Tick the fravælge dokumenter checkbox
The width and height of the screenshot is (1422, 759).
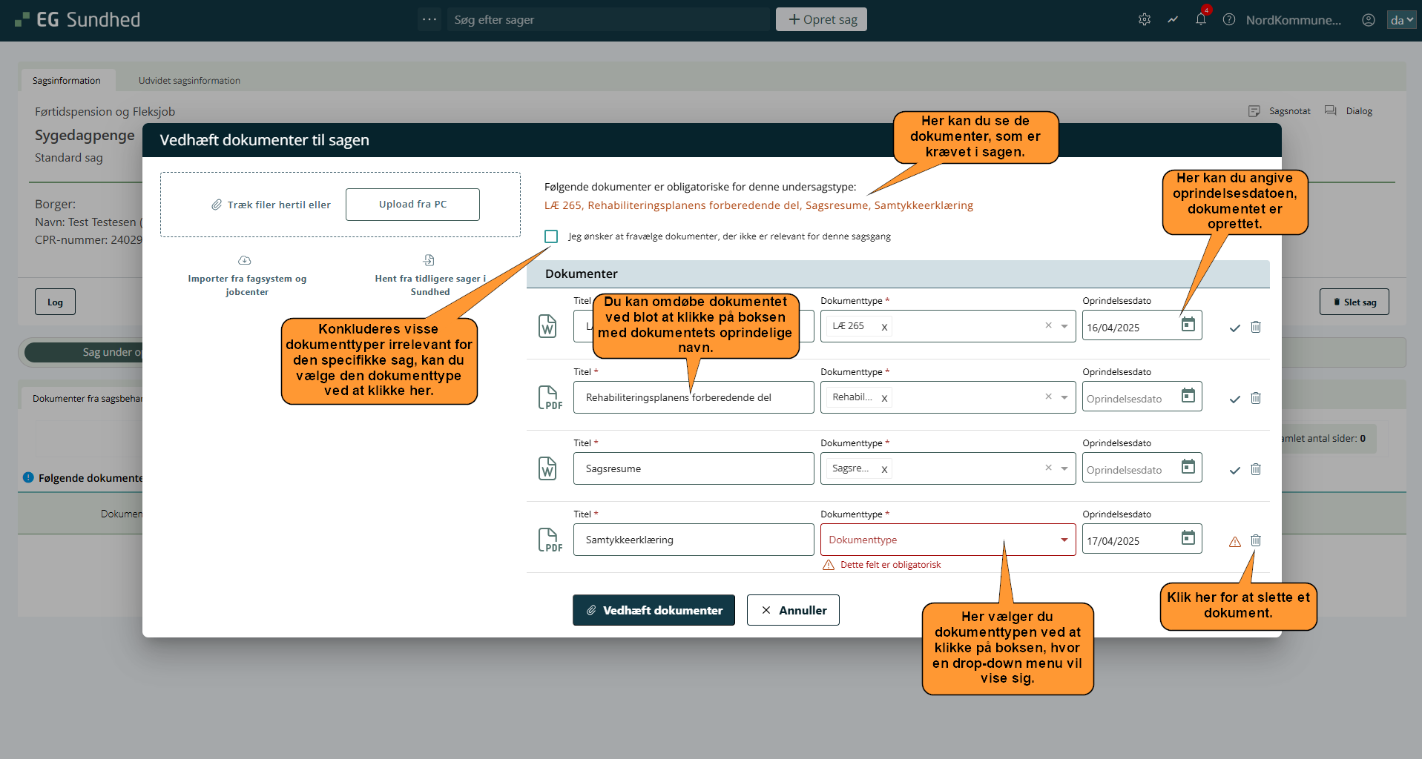point(551,236)
